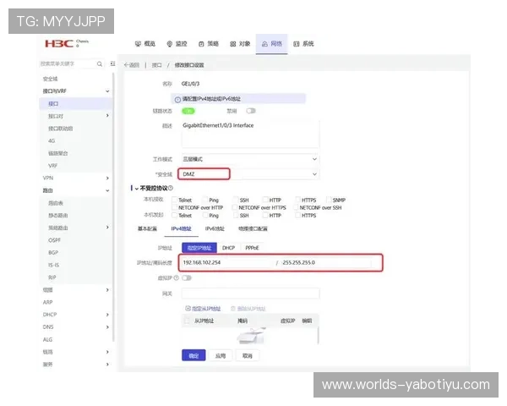
Task: Click 指定从IP地址 add link
Action: [203, 309]
